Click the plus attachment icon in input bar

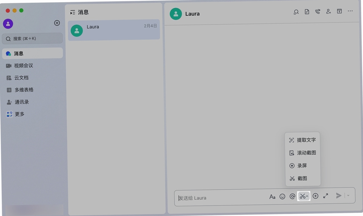click(315, 196)
